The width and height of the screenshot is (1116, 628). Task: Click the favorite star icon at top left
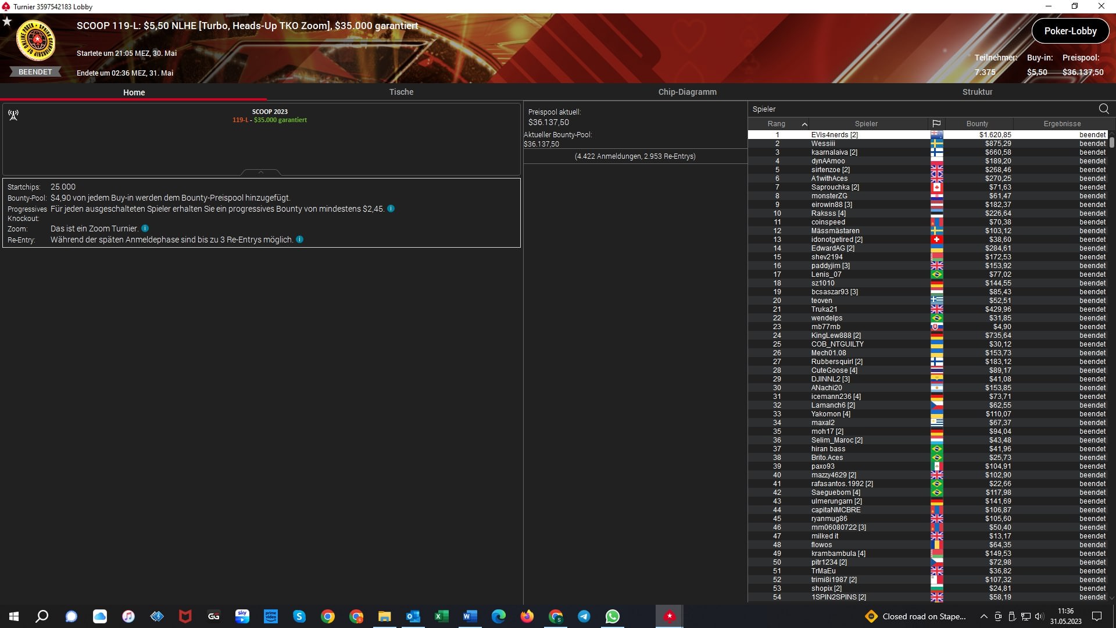click(x=7, y=21)
